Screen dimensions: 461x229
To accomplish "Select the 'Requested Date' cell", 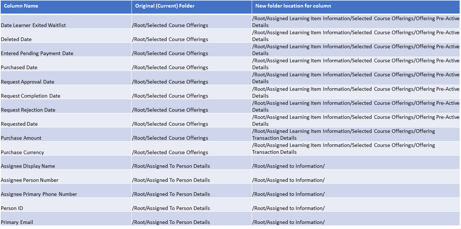I will pyautogui.click(x=66, y=120).
